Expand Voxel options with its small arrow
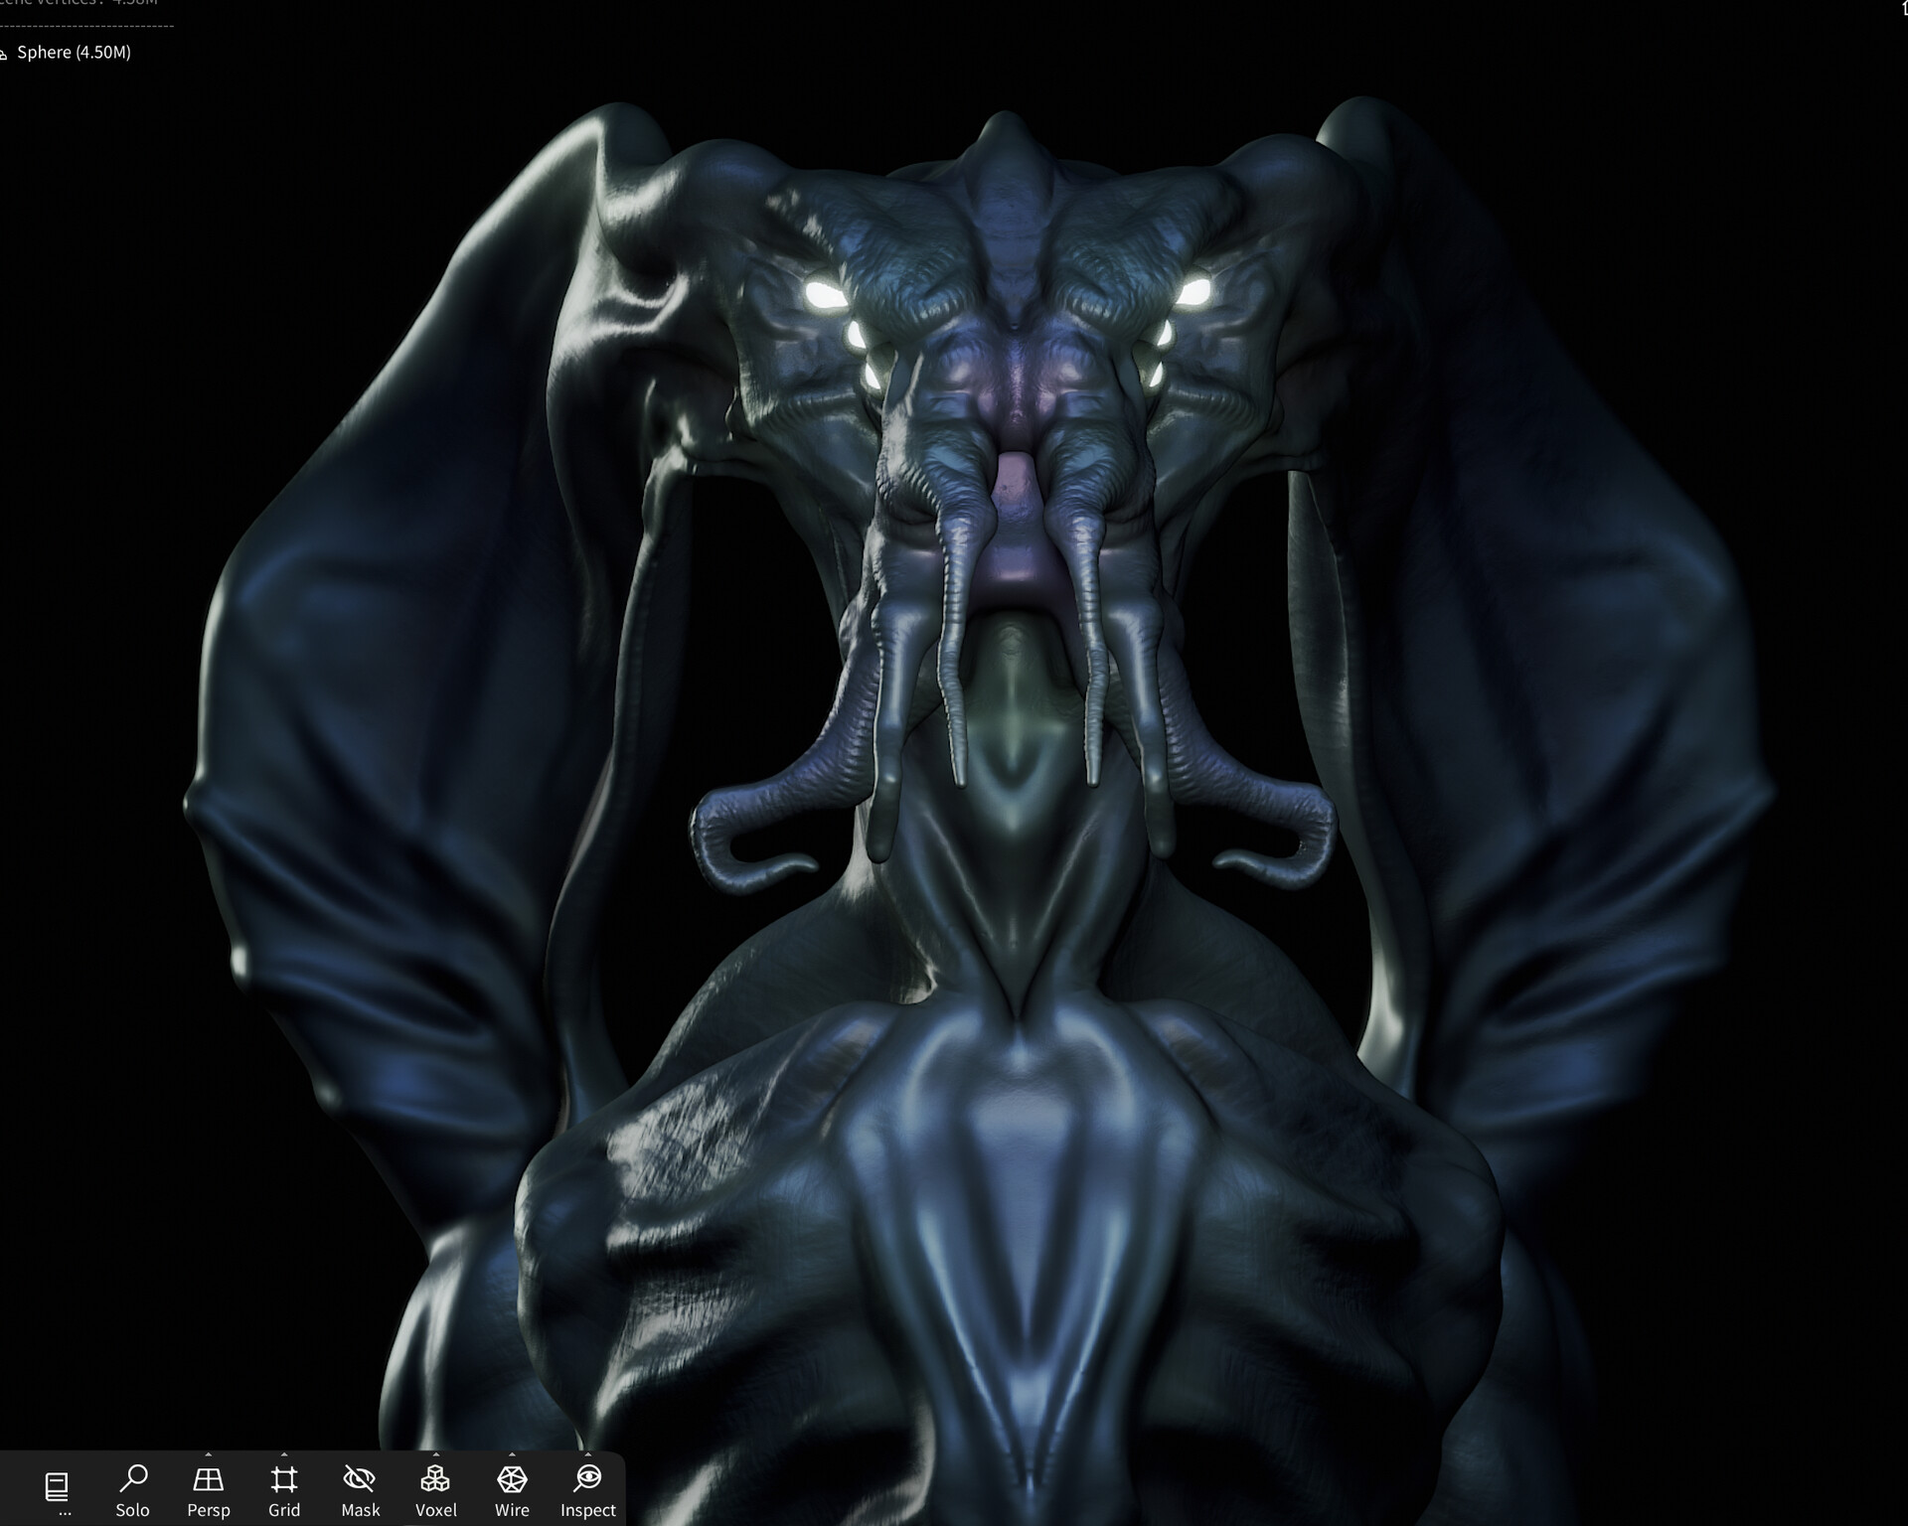This screenshot has height=1526, width=1908. click(435, 1454)
